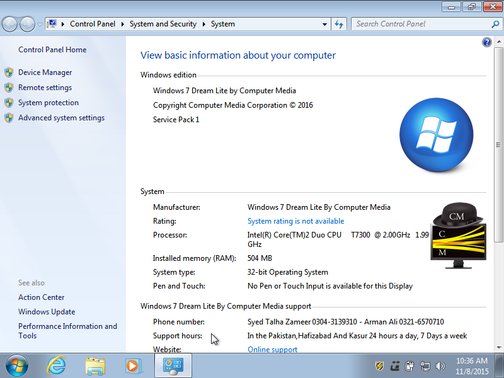Select System and Security breadcrumb
This screenshot has height=378, width=504.
point(163,24)
